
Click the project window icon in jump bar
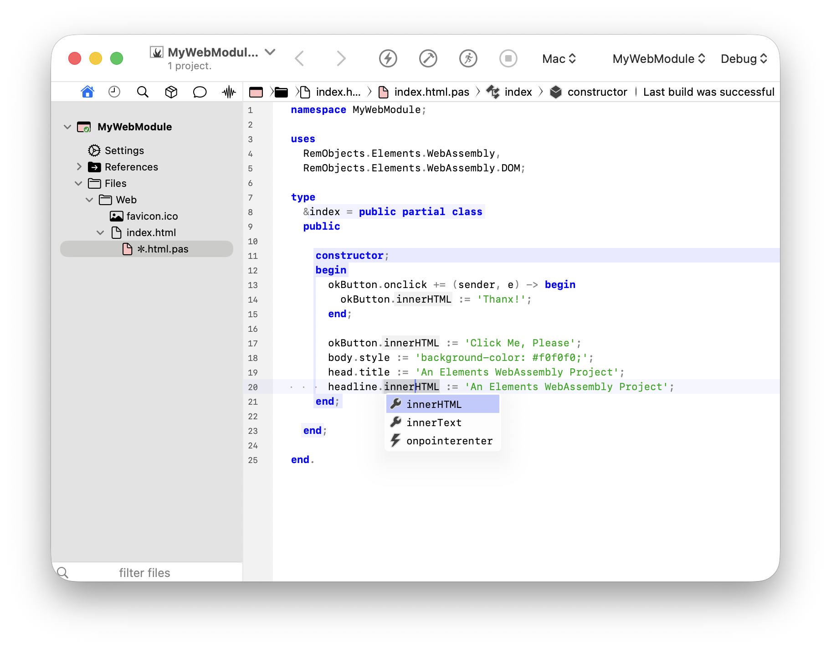point(256,92)
